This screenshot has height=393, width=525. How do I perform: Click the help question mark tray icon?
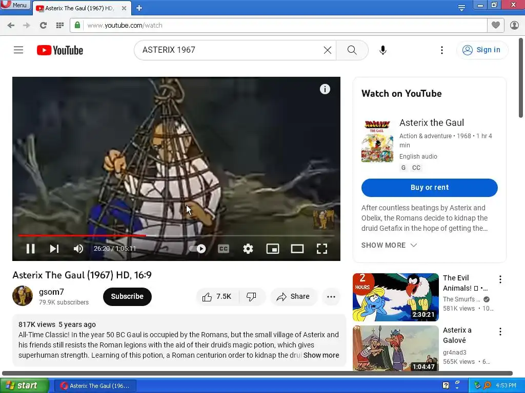coord(446,385)
